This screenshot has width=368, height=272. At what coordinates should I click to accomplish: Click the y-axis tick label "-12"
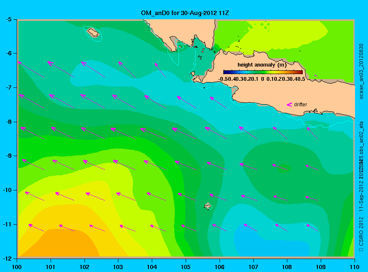click(x=7, y=259)
